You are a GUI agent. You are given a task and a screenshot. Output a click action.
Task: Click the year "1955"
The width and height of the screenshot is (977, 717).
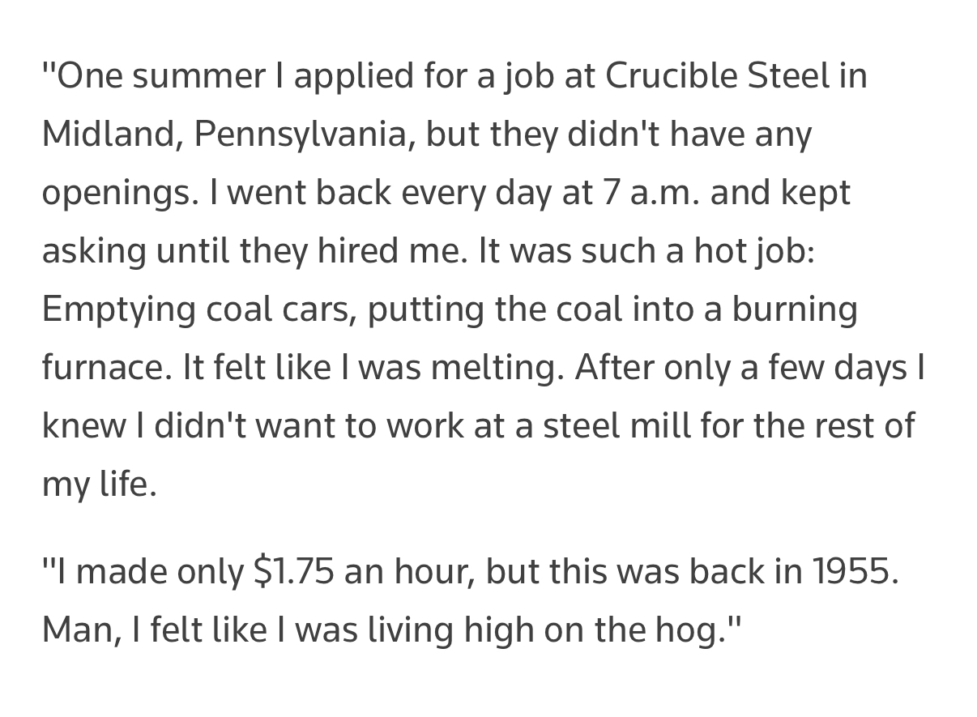[852, 571]
